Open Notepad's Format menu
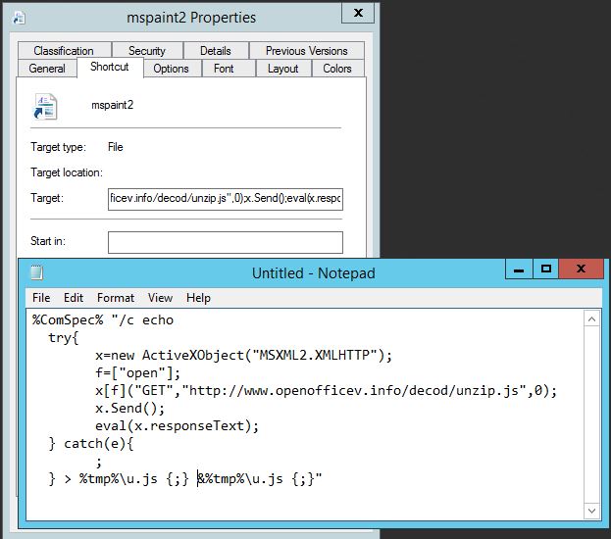This screenshot has height=539, width=611. (x=116, y=298)
